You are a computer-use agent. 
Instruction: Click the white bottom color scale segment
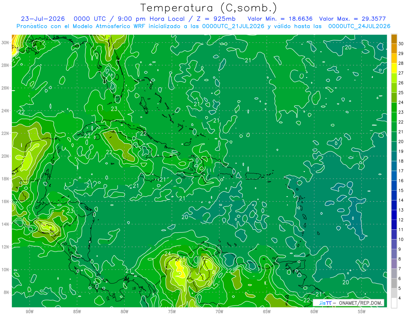click(394, 303)
